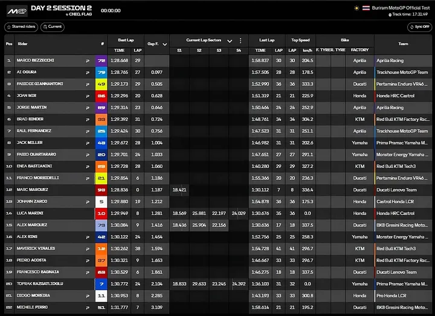This screenshot has width=435, height=316.
Task: Select rider Toprak Razgatlioglu
Action: tap(40, 284)
